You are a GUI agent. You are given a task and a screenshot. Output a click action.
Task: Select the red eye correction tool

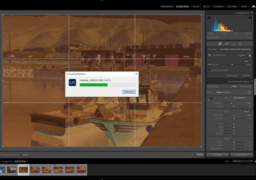pyautogui.click(x=234, y=44)
